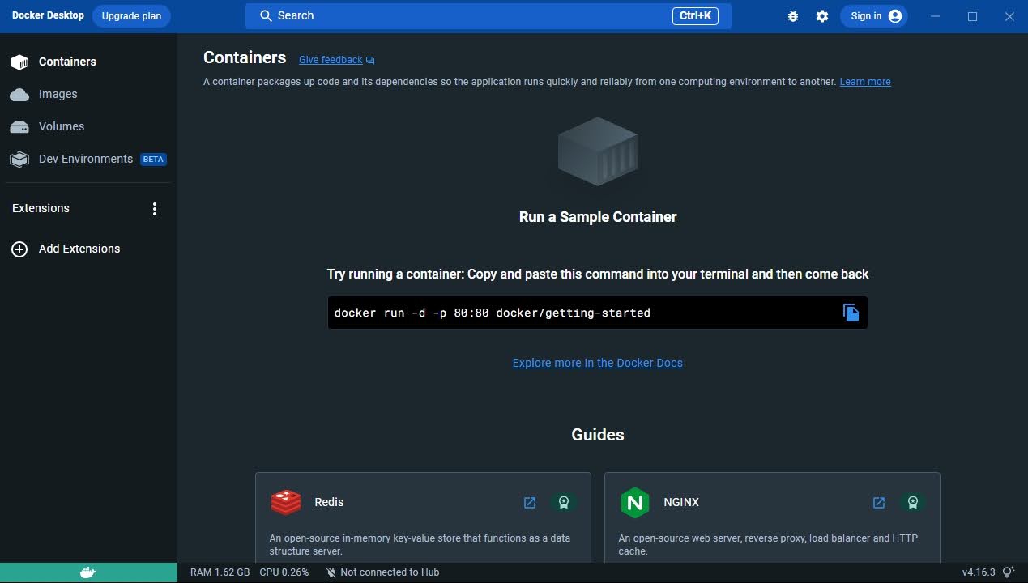Click the NGINX logo

point(635,503)
